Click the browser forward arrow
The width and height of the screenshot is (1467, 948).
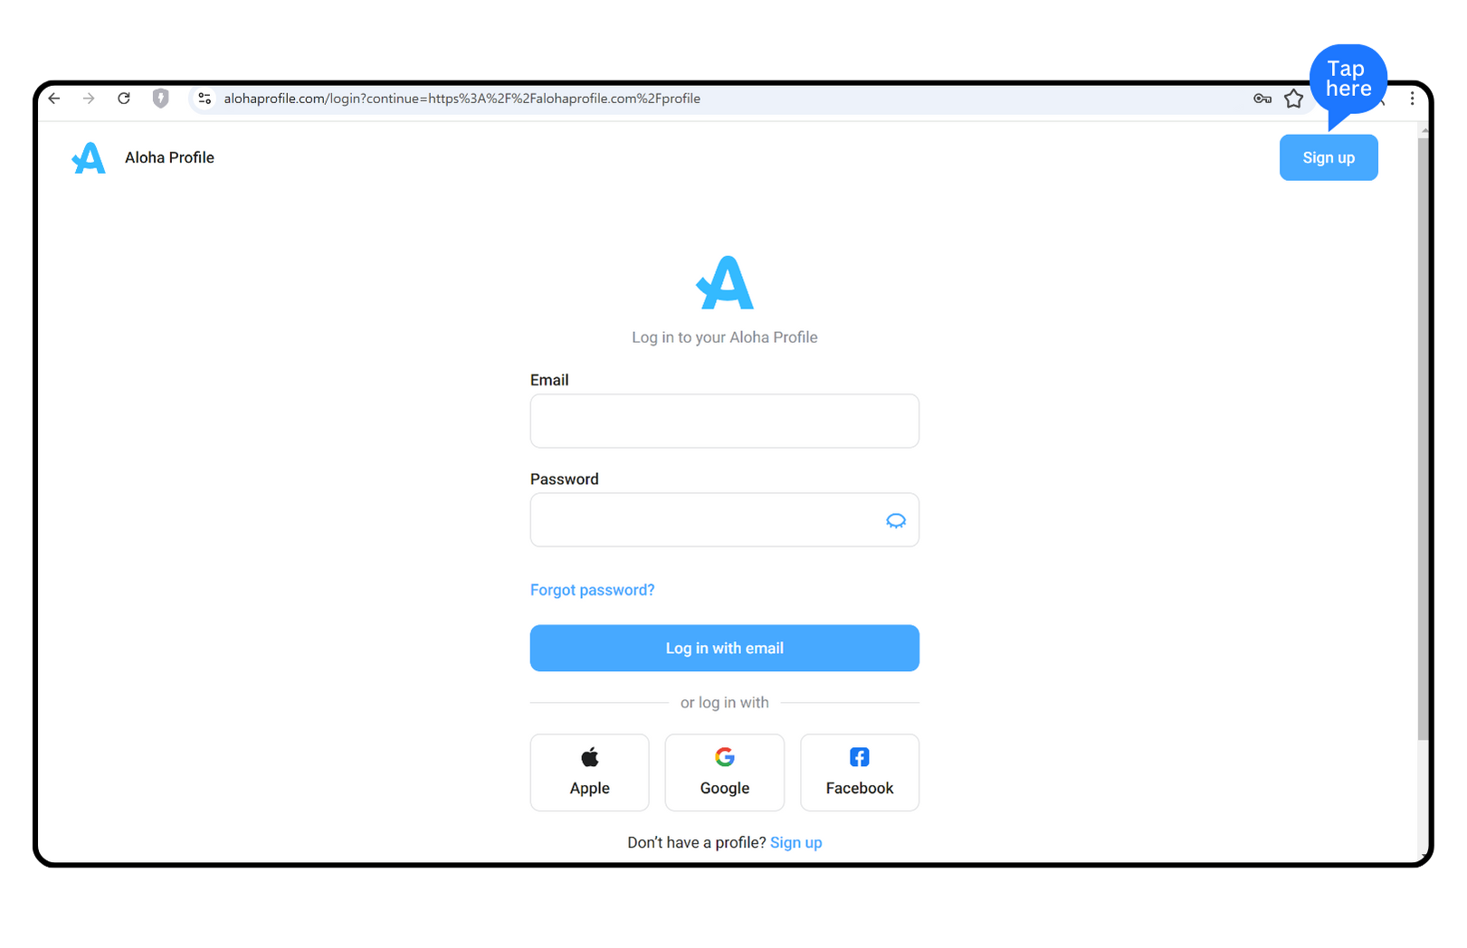click(89, 99)
